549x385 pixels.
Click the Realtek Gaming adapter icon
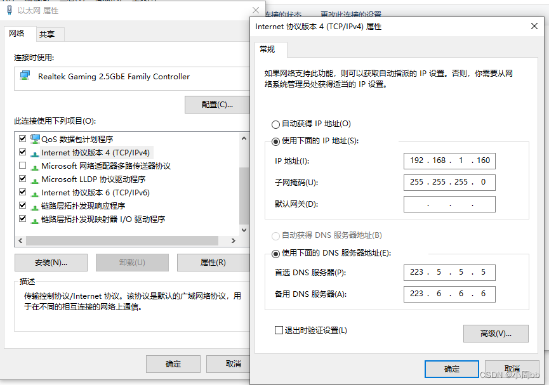tap(23, 74)
